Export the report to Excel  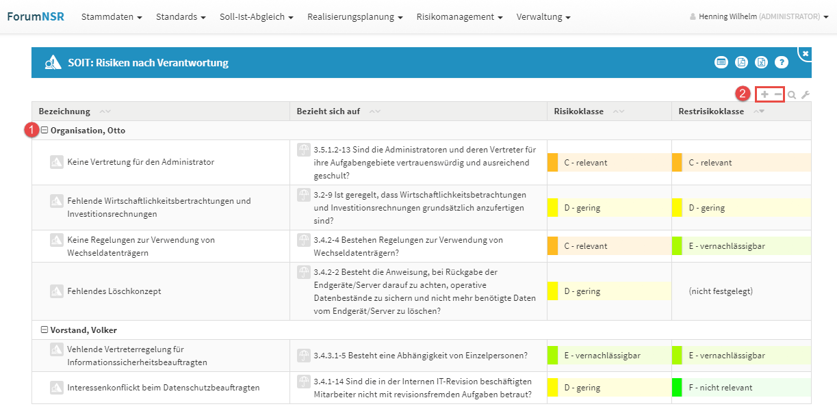click(x=761, y=63)
